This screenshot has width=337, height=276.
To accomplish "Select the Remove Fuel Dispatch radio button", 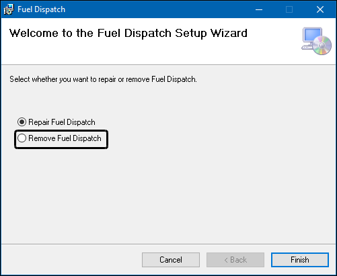I will click(22, 138).
